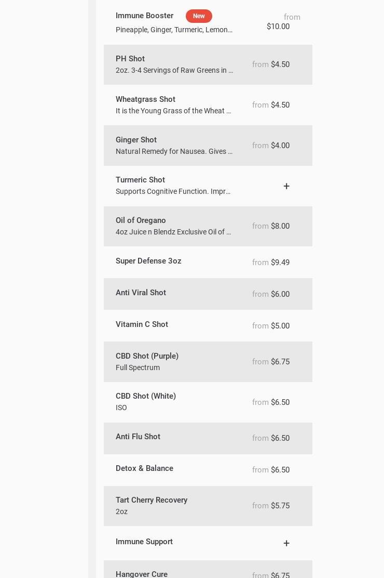Open the Hangover Cure item

(142, 574)
